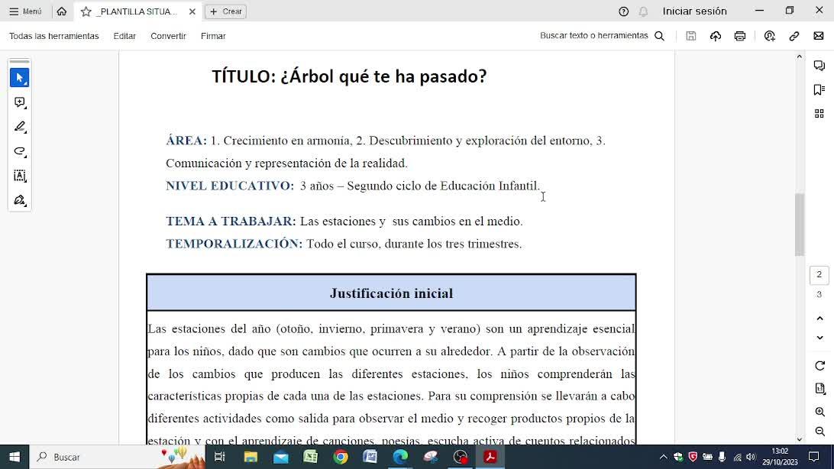834x469 pixels.
Task: Open Microsoft Edge from taskbar
Action: coord(400,457)
